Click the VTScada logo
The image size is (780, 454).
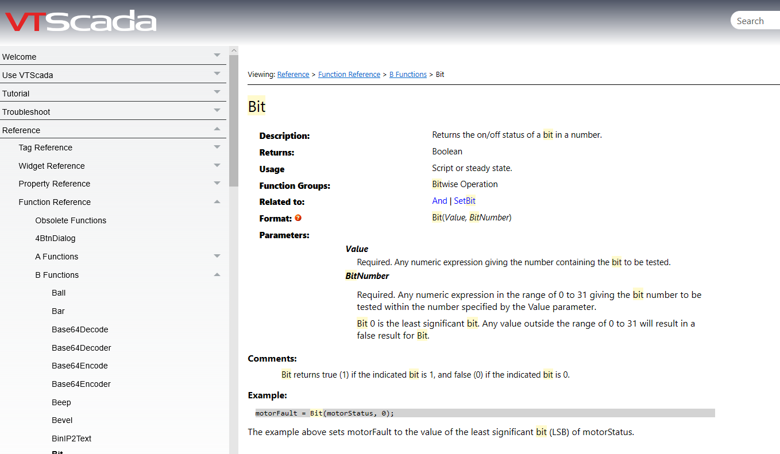coord(80,21)
